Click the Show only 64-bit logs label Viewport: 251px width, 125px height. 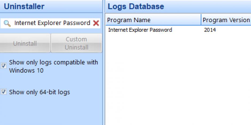[39, 92]
